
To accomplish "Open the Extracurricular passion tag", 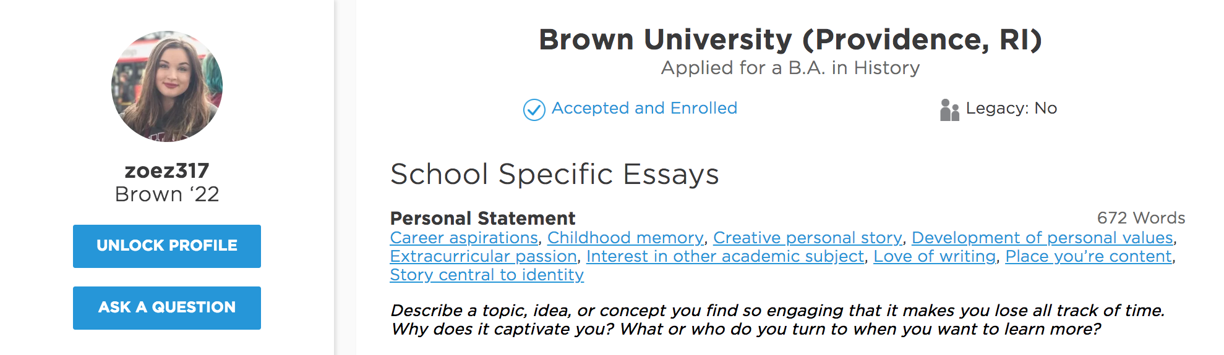I will [x=483, y=256].
